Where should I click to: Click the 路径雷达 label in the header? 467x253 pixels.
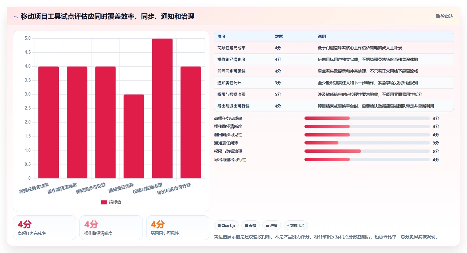(x=444, y=16)
